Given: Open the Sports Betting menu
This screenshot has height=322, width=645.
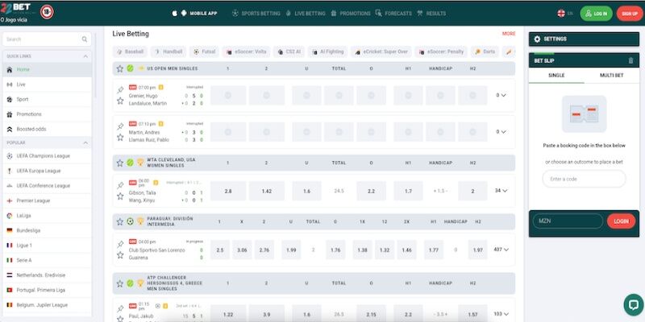Looking at the screenshot, I should point(258,14).
